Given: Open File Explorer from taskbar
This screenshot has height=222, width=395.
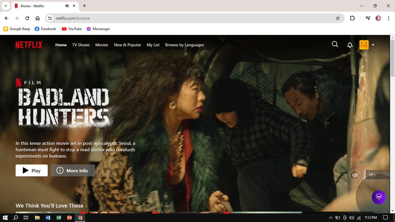Looking at the screenshot, I should click(x=37, y=218).
